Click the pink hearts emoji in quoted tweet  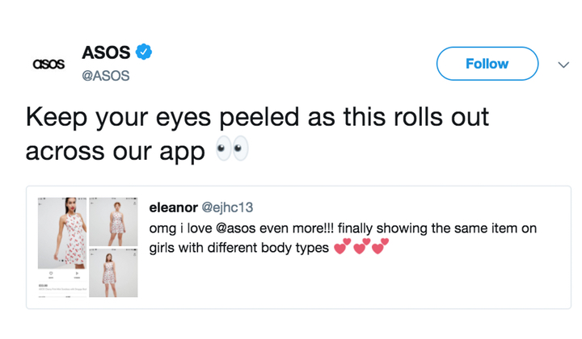[x=361, y=247]
